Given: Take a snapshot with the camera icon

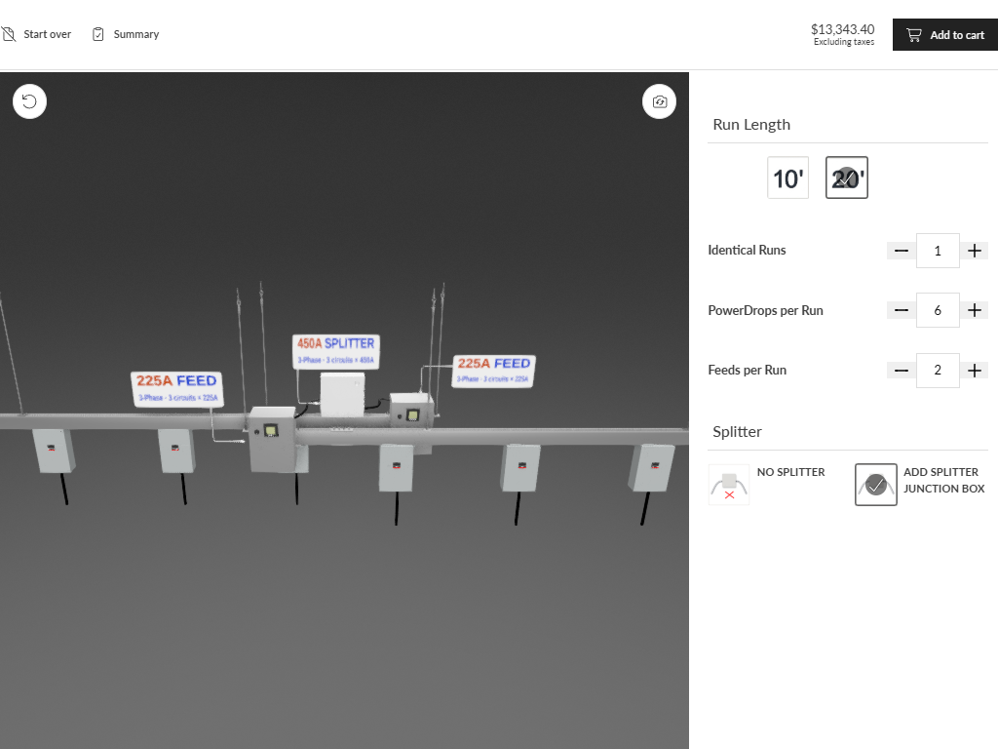Looking at the screenshot, I should coord(660,101).
